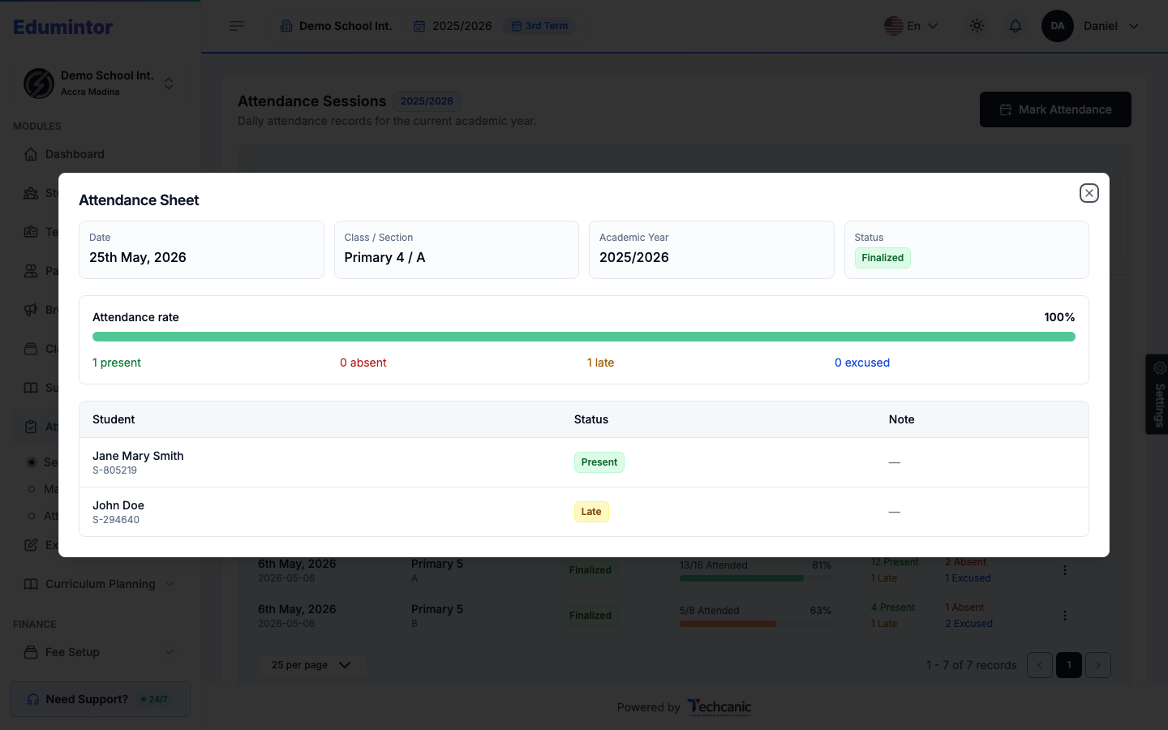Expand Curriculum Planning menu
The image size is (1168, 730).
[x=100, y=584]
